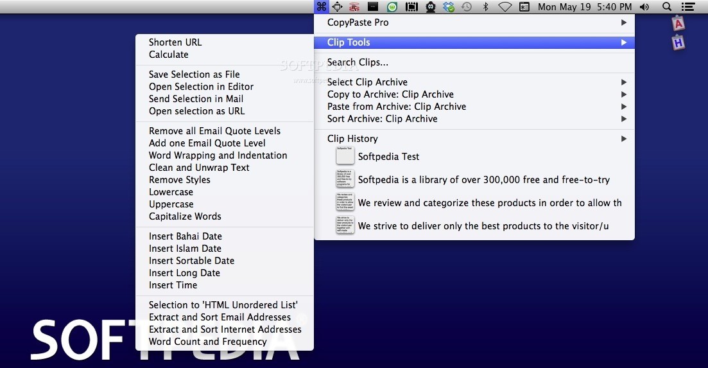The width and height of the screenshot is (708, 368).
Task: Click the CopyPaste Pro command menu bar icon
Action: [x=322, y=7]
